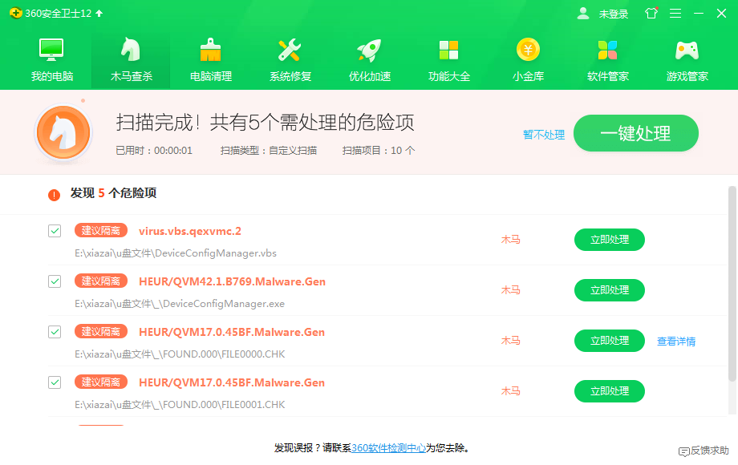Click 立即处理 for DeviceConfigManager.exe
Viewport: 738px width, 465px height.
coord(610,290)
